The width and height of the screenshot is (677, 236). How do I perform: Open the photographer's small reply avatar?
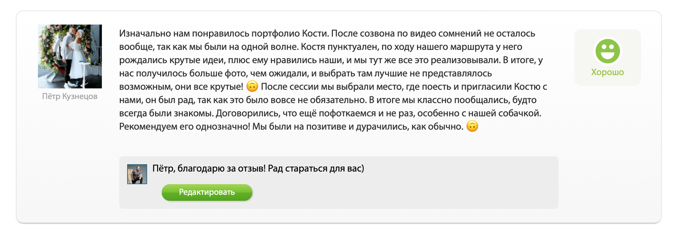point(137,174)
